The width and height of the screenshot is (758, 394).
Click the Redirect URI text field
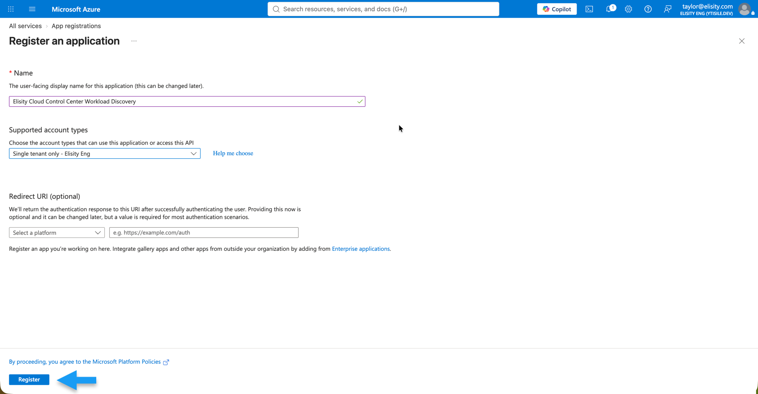click(x=204, y=233)
